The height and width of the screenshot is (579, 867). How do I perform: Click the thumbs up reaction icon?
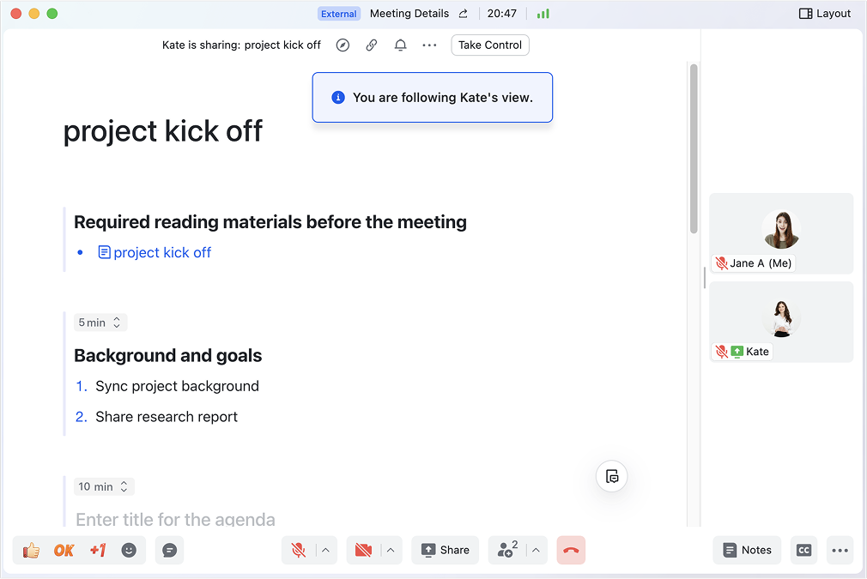click(x=32, y=551)
